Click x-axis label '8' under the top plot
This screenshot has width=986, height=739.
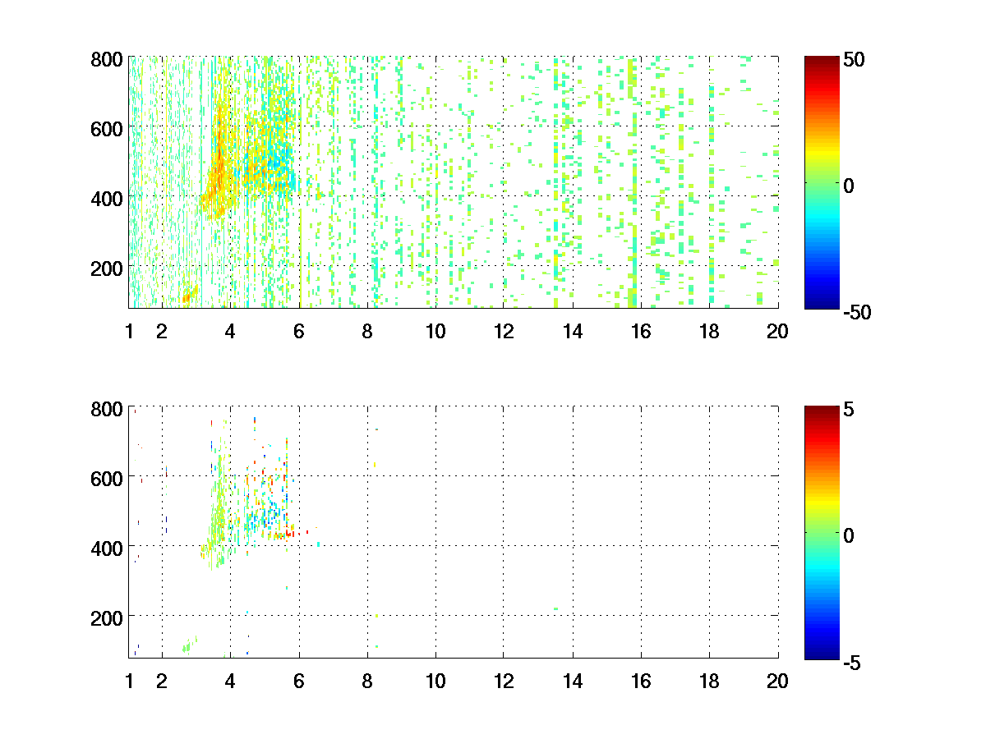click(x=367, y=332)
